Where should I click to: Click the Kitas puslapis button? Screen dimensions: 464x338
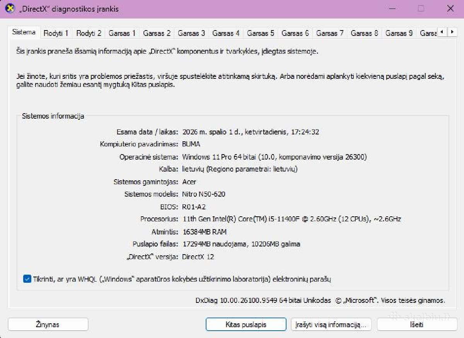pos(246,324)
